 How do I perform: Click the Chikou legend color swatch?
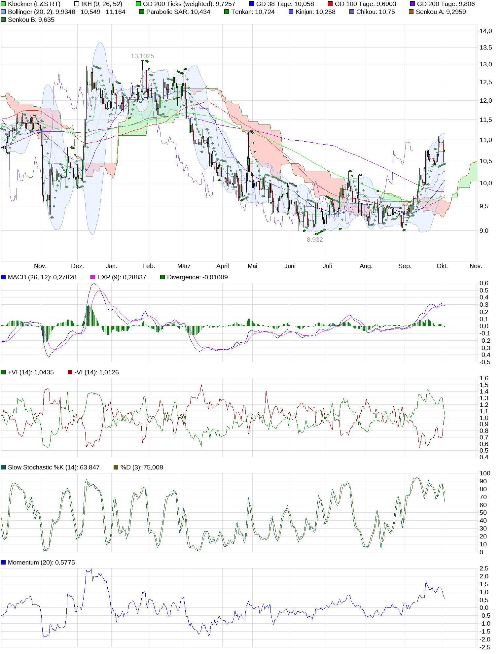click(x=352, y=12)
